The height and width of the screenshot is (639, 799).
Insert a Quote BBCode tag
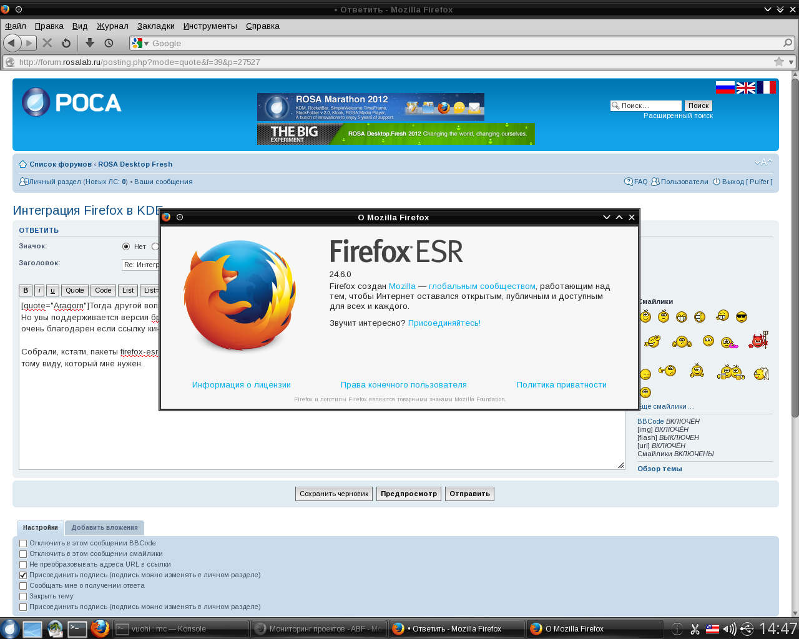(75, 290)
